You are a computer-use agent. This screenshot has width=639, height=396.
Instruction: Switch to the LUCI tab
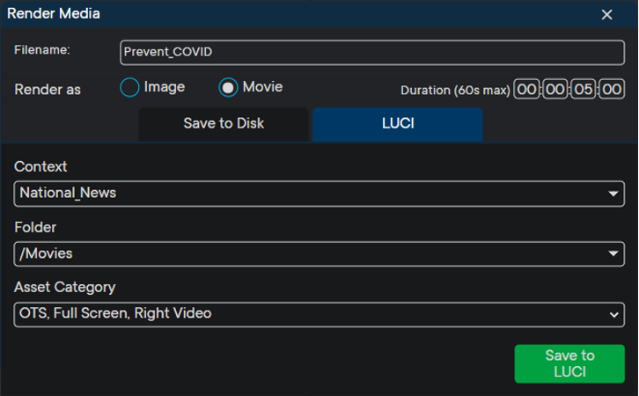pos(397,124)
